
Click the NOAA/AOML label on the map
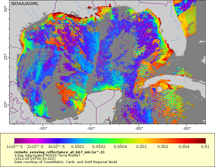point(25,4)
